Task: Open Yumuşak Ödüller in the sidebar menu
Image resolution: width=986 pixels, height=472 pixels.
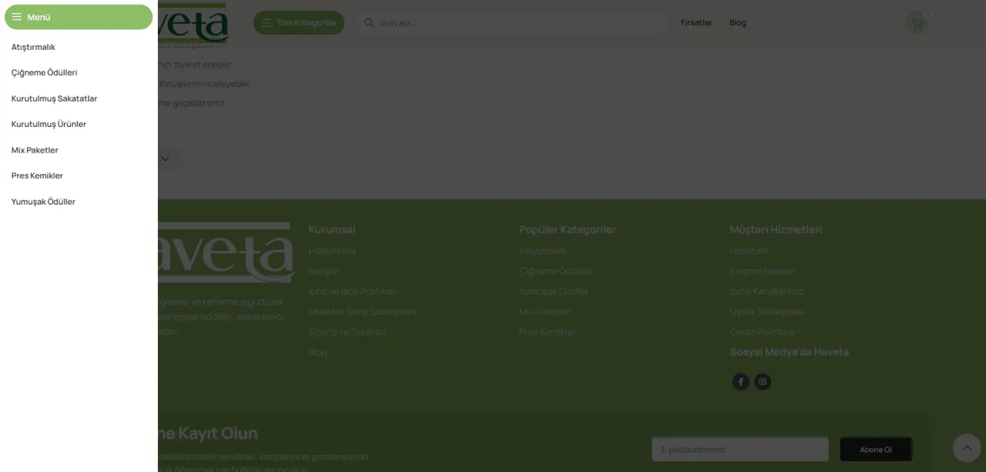Action: (x=43, y=202)
